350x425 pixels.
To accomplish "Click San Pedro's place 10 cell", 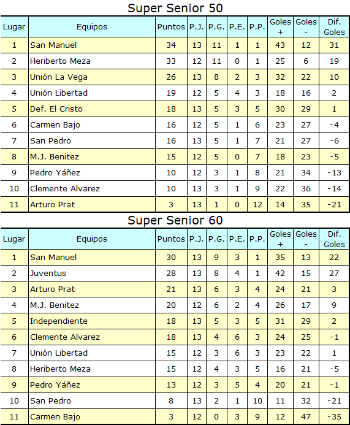I will (14, 401).
